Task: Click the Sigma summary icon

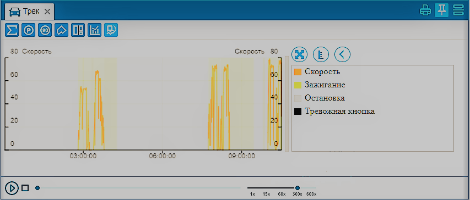Action: tap(12, 30)
